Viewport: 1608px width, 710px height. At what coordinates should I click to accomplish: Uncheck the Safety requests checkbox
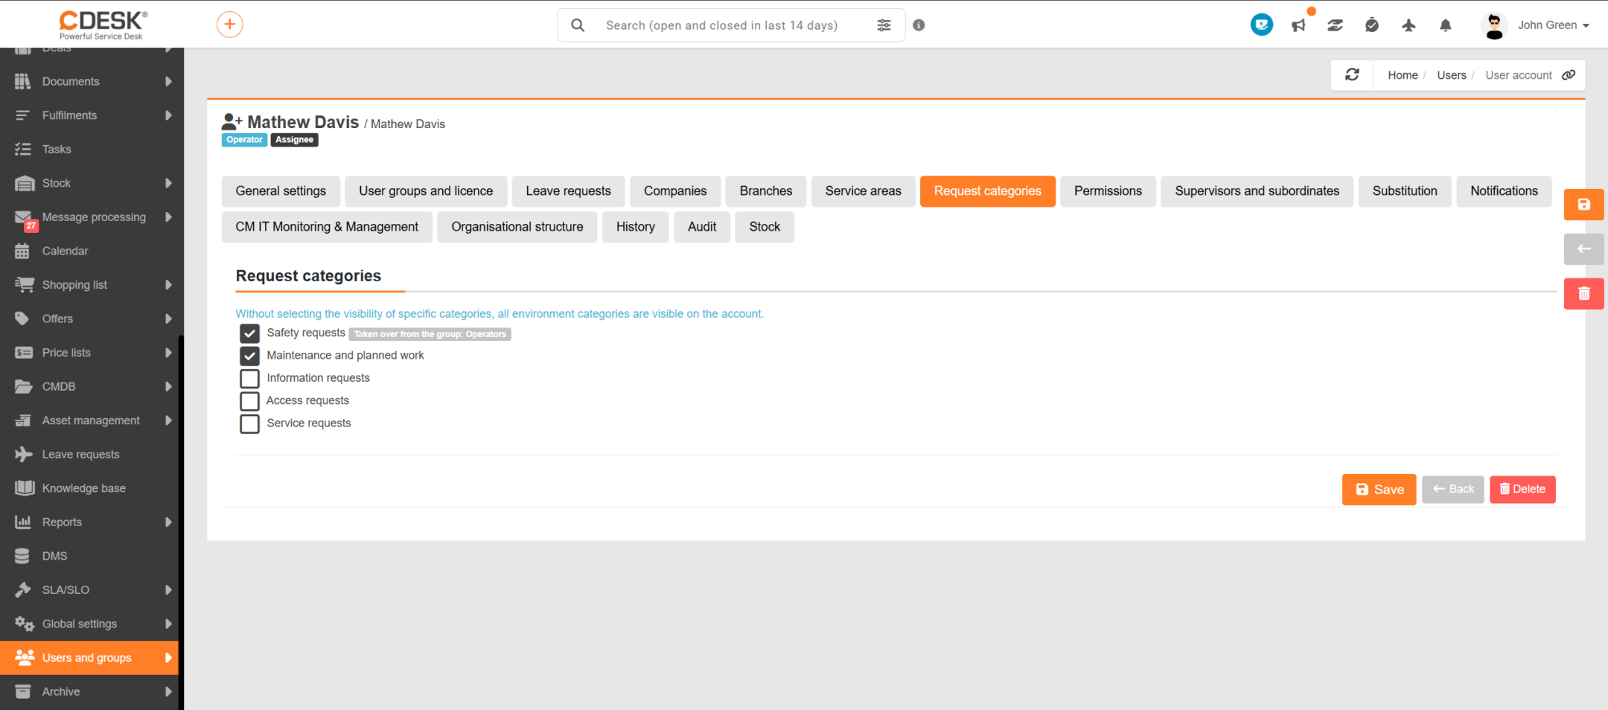click(x=249, y=333)
